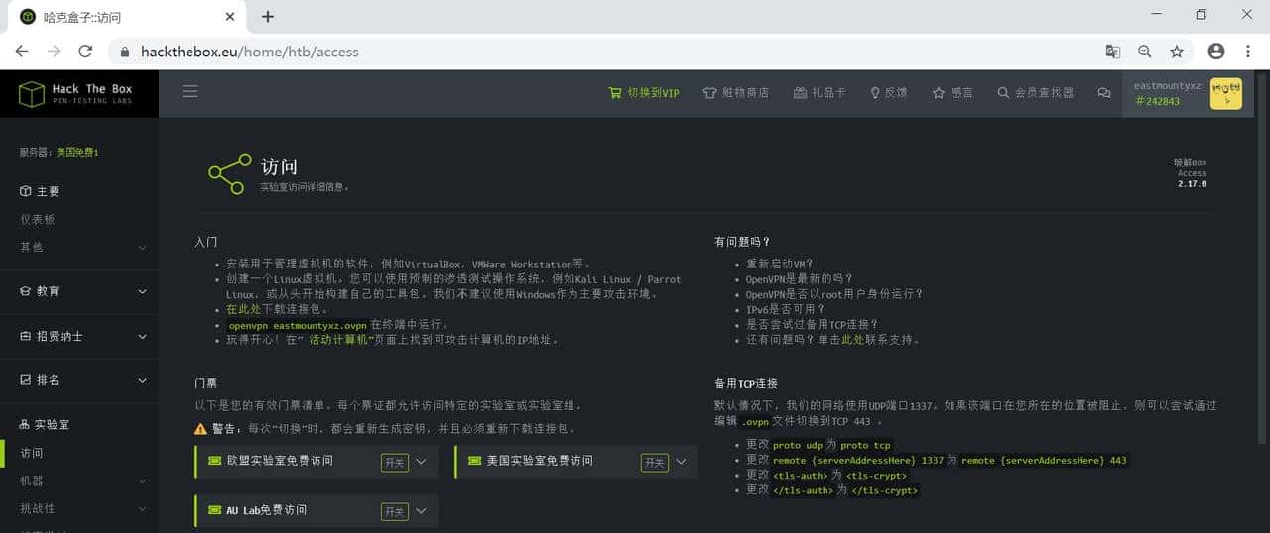
Task: Bookmark this page with star icon
Action: click(1177, 52)
